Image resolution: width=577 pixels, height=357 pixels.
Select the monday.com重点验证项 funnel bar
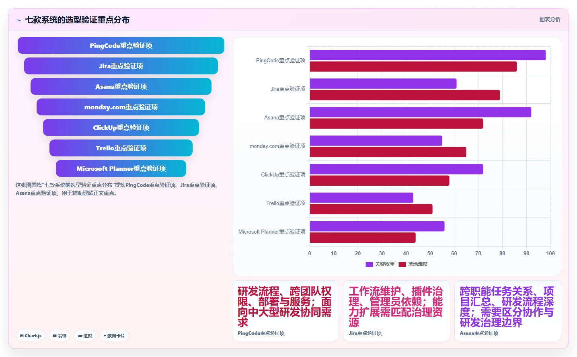121,107
